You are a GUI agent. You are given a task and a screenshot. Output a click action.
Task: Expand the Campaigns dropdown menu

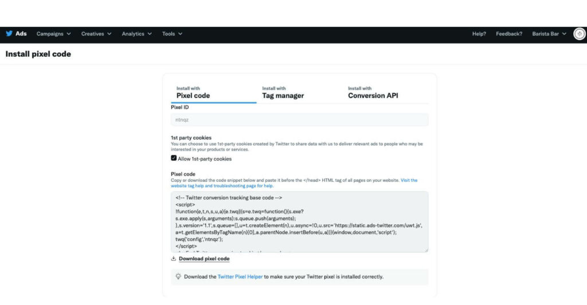[54, 34]
